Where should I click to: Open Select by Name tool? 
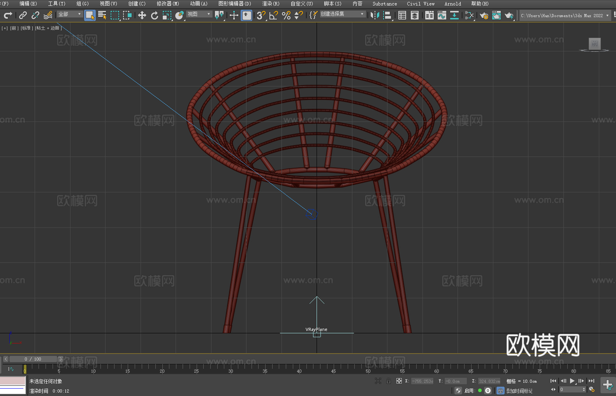click(102, 15)
